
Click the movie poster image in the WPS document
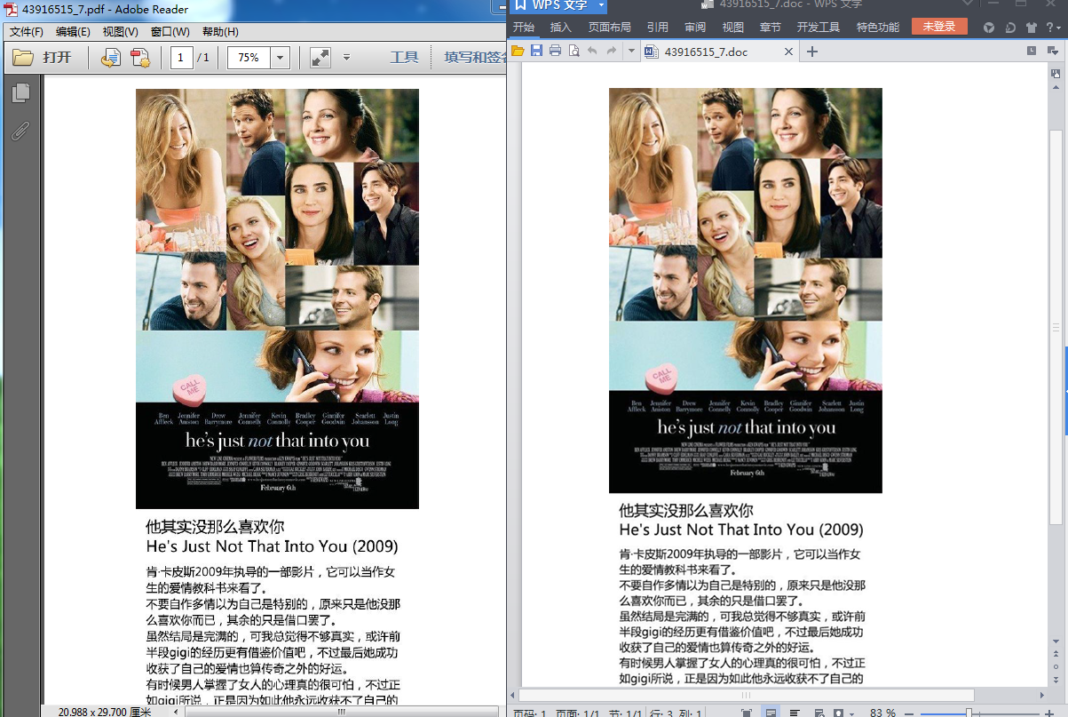coord(746,291)
